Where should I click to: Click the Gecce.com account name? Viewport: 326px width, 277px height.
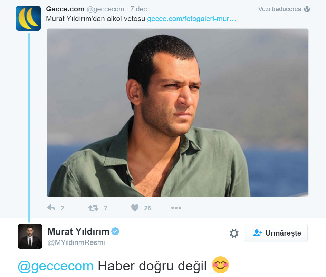(x=65, y=9)
